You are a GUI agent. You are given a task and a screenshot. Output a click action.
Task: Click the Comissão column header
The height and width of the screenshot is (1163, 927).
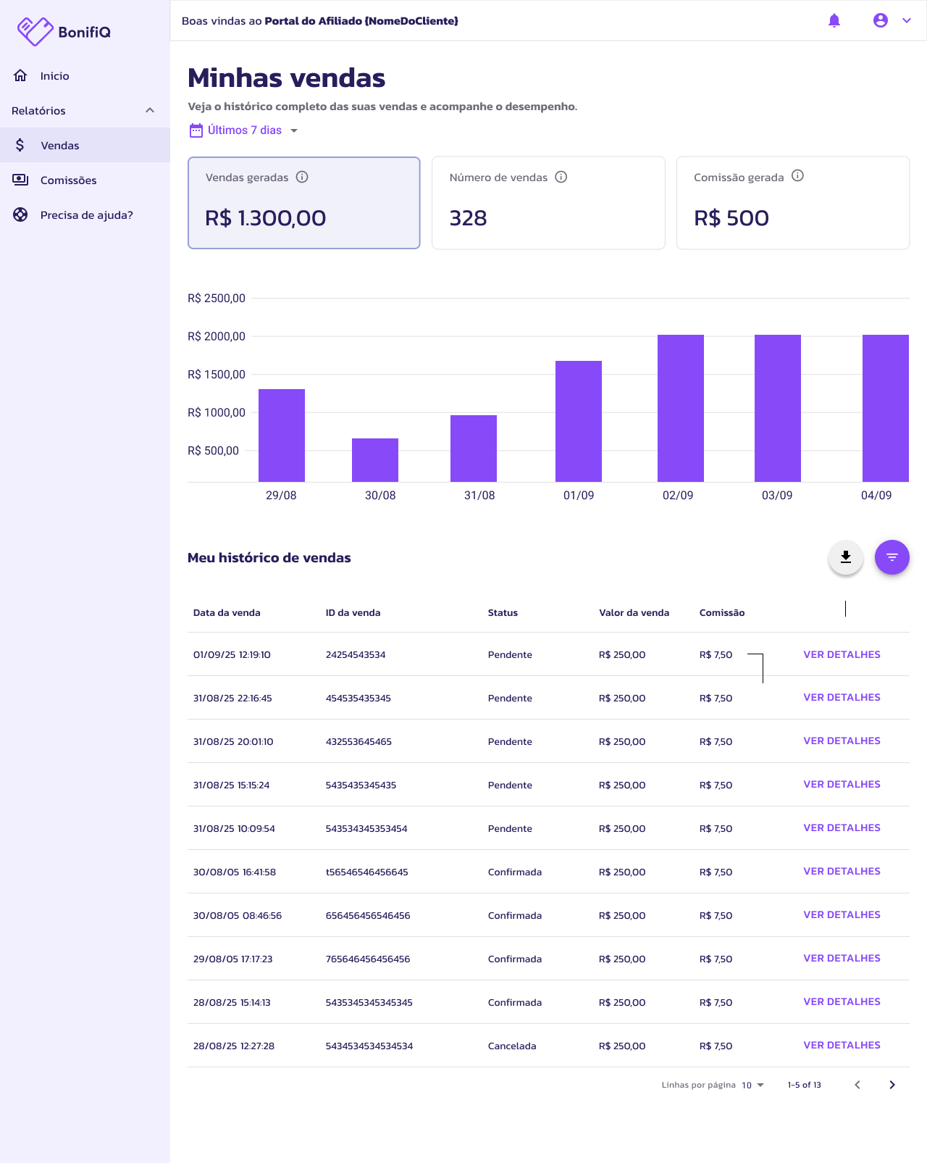pyautogui.click(x=722, y=613)
